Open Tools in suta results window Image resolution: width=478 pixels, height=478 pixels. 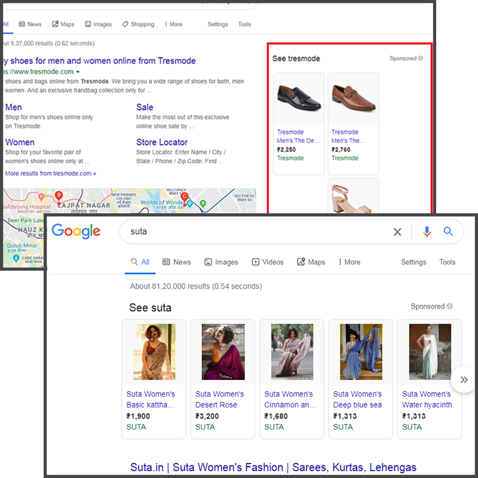(447, 262)
